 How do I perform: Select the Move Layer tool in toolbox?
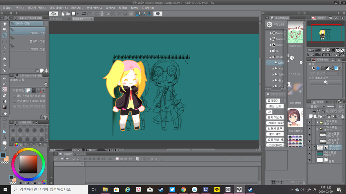(4, 35)
